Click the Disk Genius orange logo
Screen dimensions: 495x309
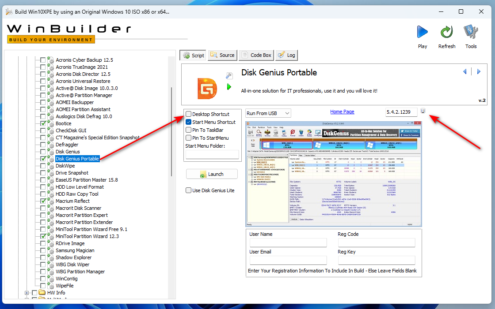tap(207, 89)
